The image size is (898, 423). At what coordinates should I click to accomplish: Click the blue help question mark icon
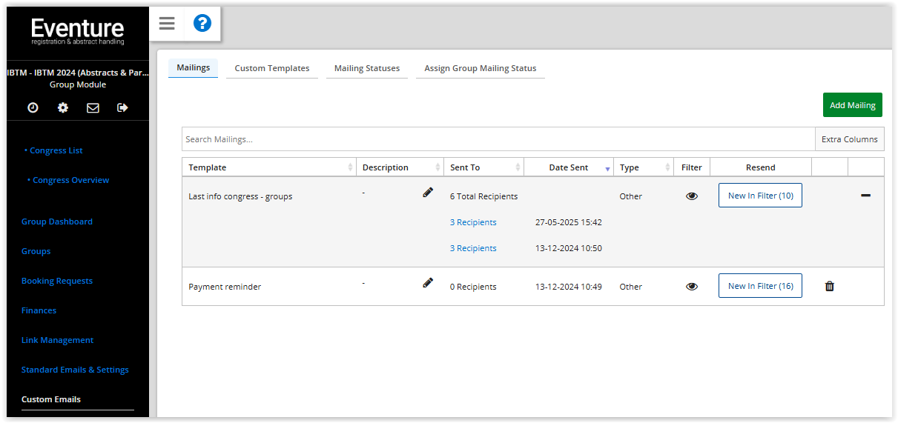[202, 24]
